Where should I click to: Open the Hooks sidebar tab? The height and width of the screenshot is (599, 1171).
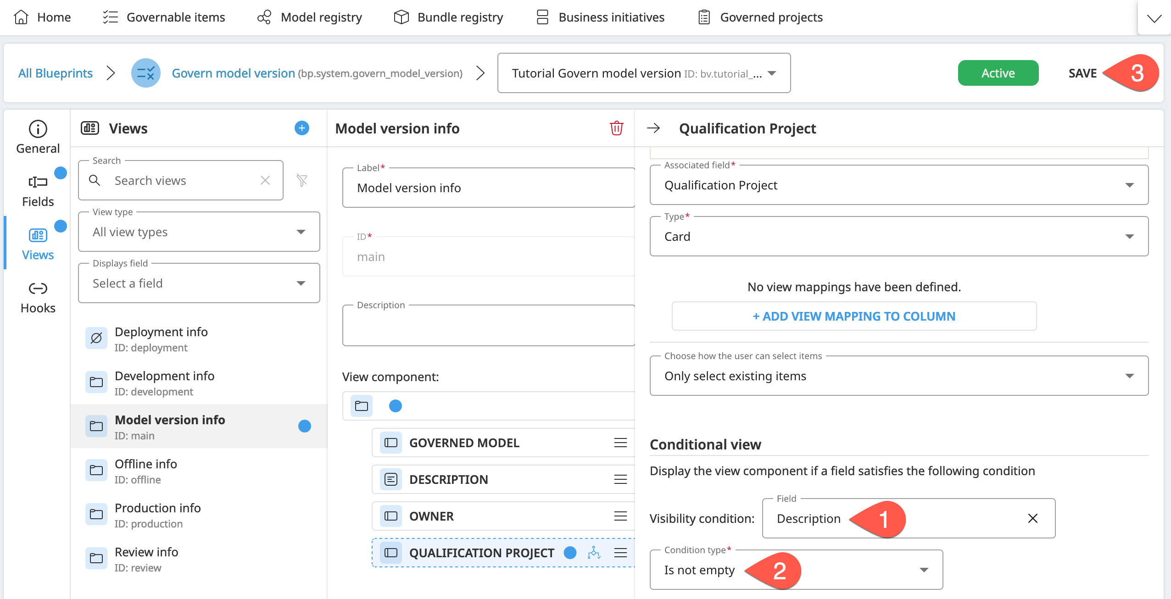[x=38, y=298]
